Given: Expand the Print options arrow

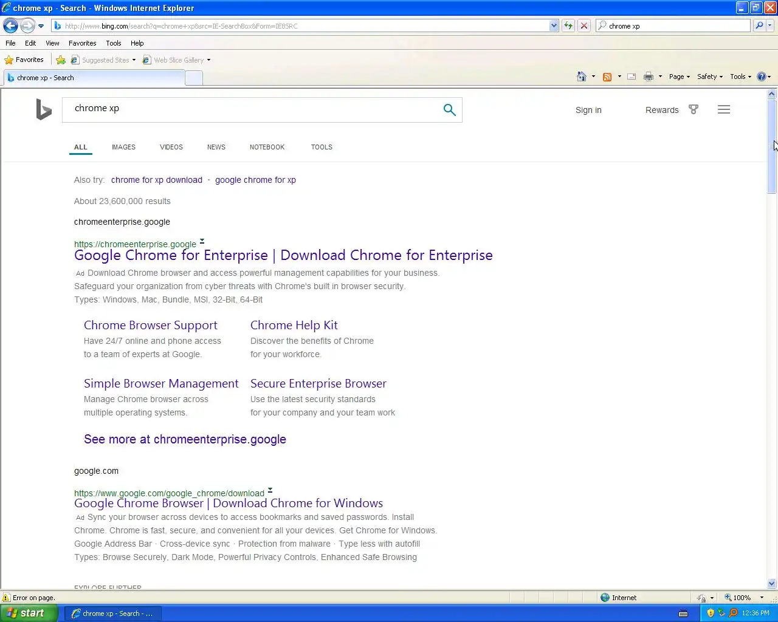Looking at the screenshot, I should coord(660,77).
